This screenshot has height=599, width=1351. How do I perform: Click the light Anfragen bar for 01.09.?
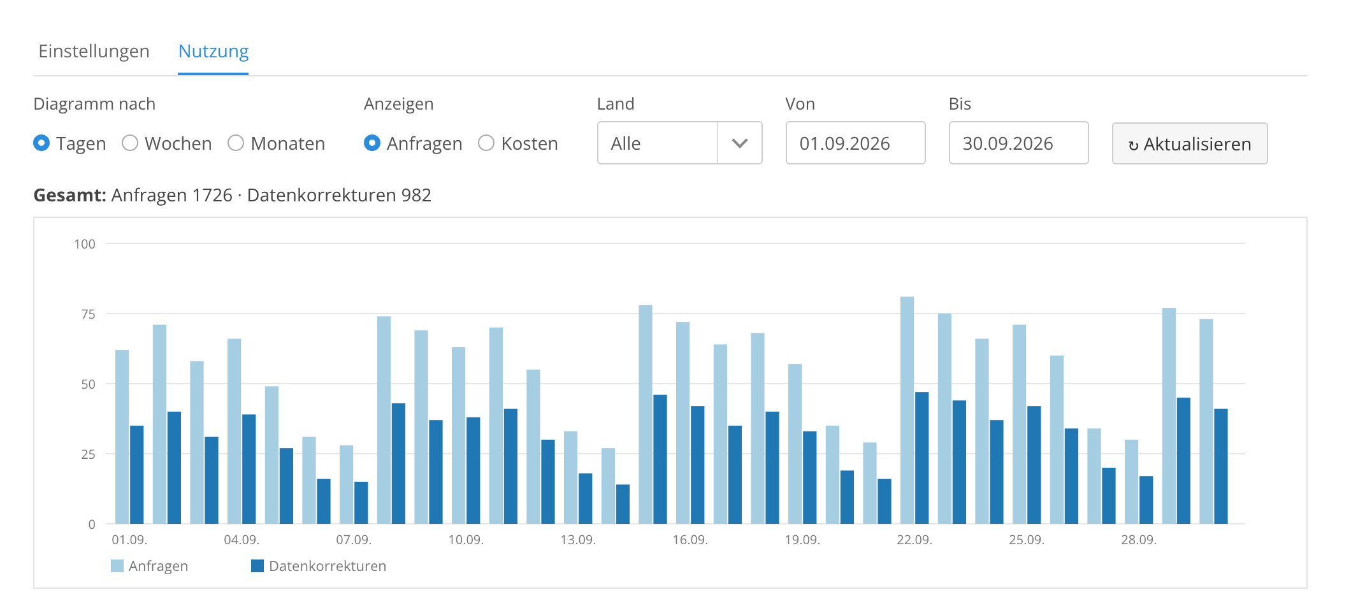[x=122, y=437]
